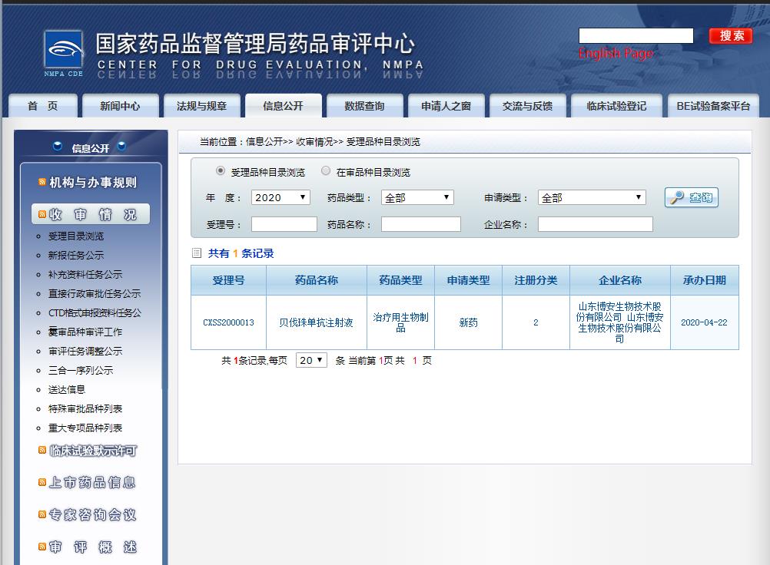
Task: Open the BE试验备案平台 navigation tab
Action: 714,106
